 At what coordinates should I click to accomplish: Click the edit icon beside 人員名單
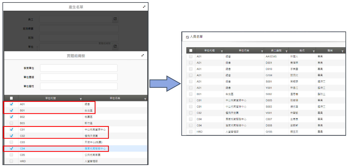[x=187, y=37]
